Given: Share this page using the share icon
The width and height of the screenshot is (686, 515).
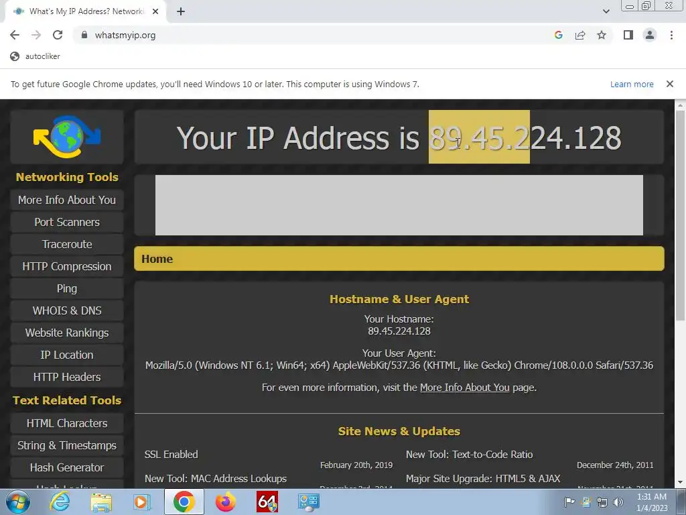Looking at the screenshot, I should pyautogui.click(x=580, y=35).
